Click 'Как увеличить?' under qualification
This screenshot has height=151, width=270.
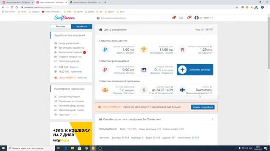[165, 93]
